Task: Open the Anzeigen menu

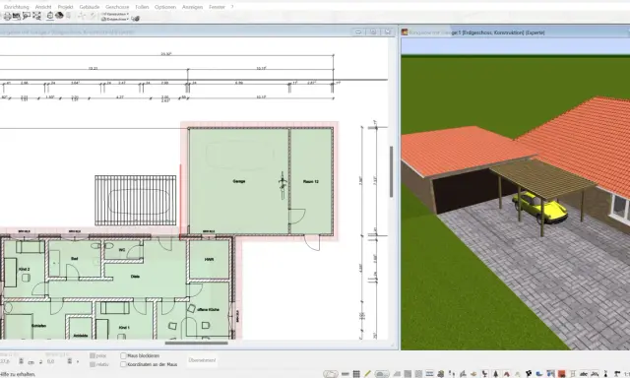Action: [x=192, y=7]
